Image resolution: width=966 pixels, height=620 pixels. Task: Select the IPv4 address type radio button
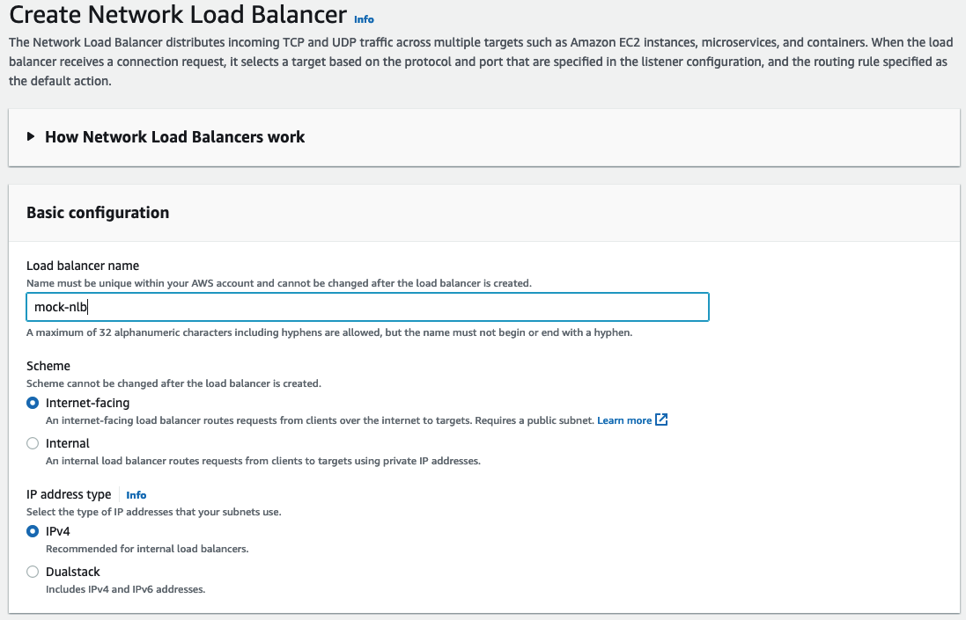[33, 531]
